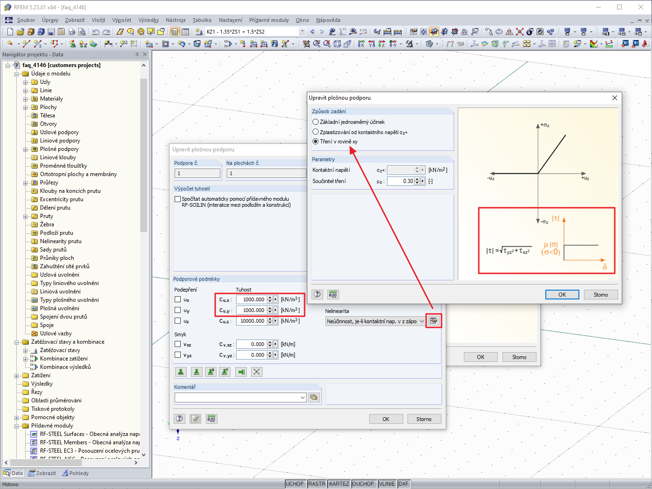Click the green support preset icon marked X
This screenshot has width=652, height=489.
pos(211,372)
